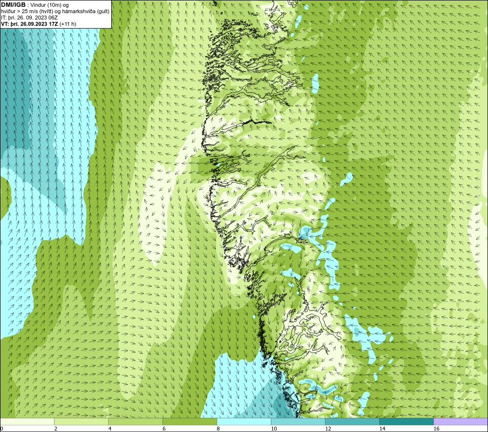Click the '(+11 h)' forecast offset text
The height and width of the screenshot is (432, 488).
(68, 24)
